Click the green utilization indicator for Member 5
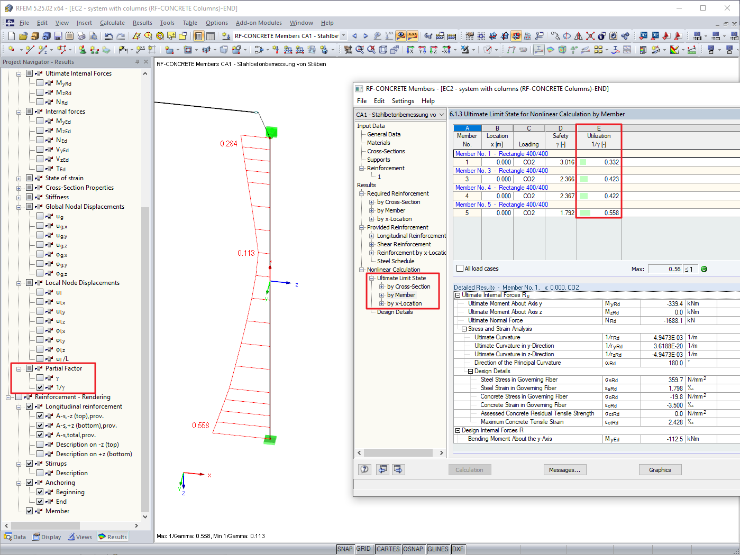 pyautogui.click(x=585, y=212)
